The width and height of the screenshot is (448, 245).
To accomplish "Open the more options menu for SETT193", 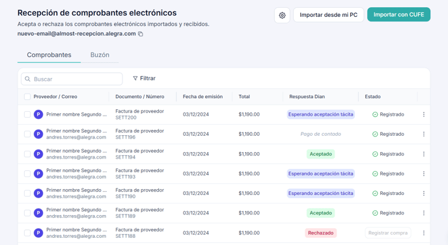I will (424, 174).
